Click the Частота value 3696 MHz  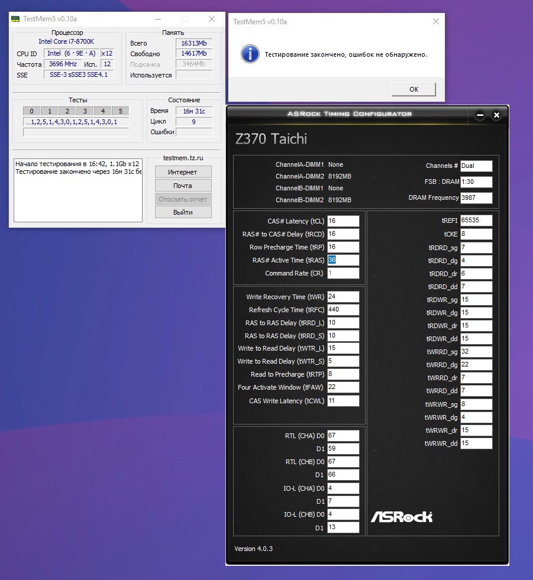click(x=63, y=64)
